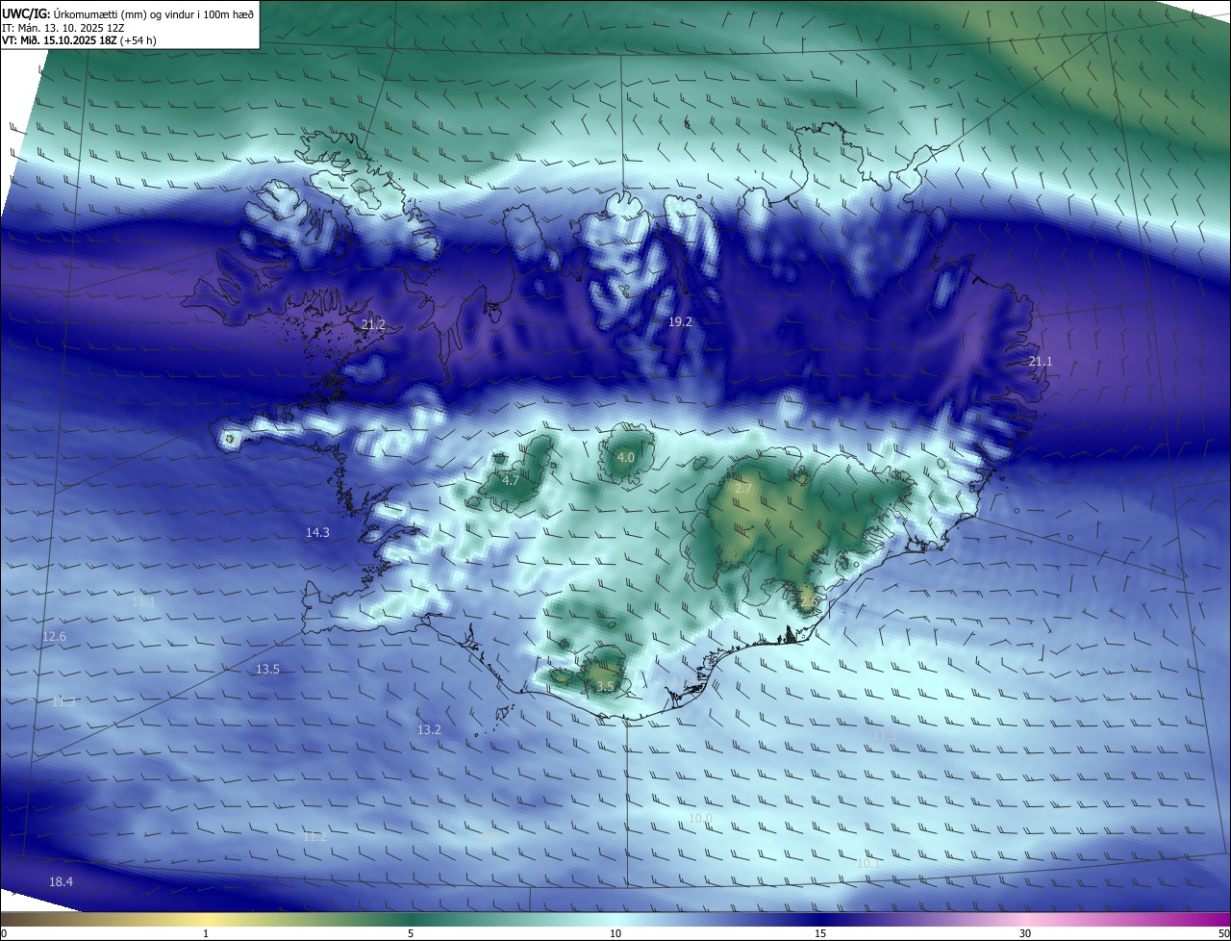Click the map value "13.5"
Image resolution: width=1231 pixels, height=941 pixels.
pyautogui.click(x=267, y=669)
